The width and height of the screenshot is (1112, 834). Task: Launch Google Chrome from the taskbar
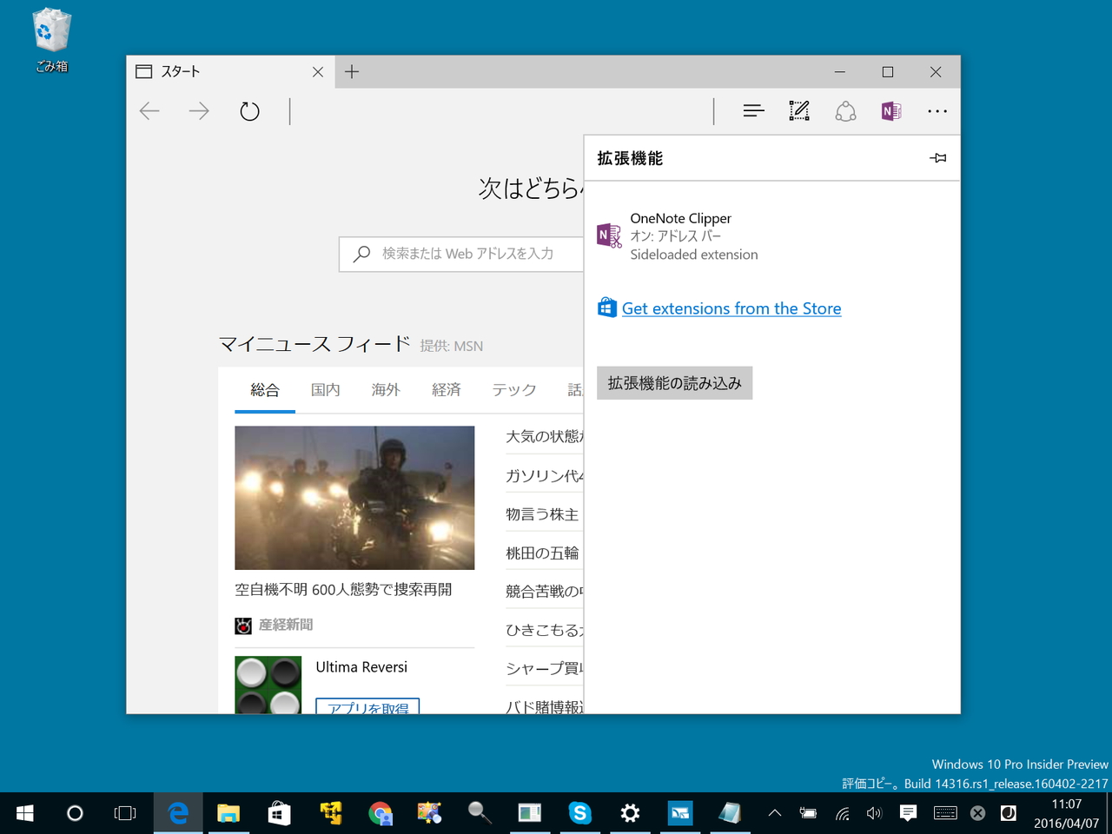click(380, 813)
